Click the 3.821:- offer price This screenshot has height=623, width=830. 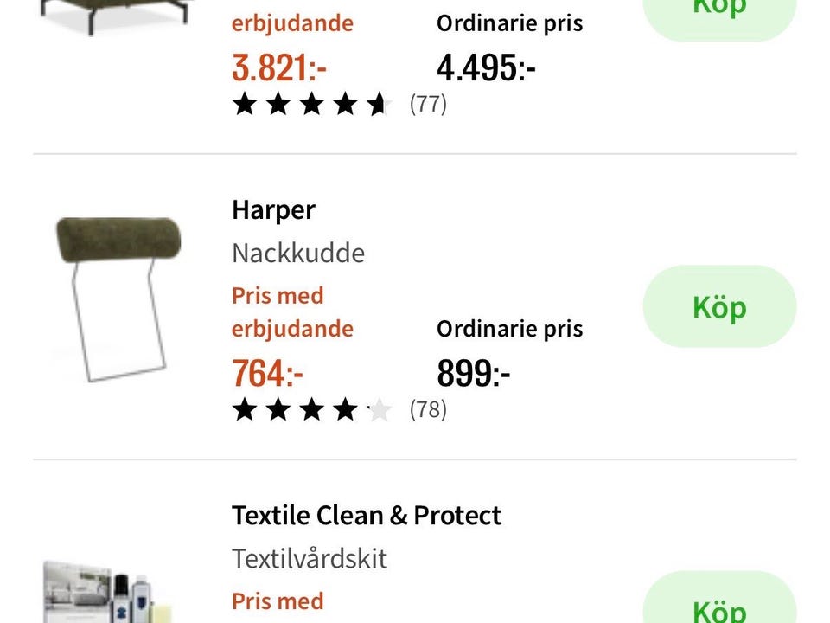[x=278, y=68]
